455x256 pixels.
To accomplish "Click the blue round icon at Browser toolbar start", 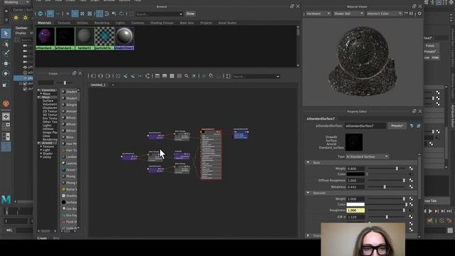I will 41,14.
